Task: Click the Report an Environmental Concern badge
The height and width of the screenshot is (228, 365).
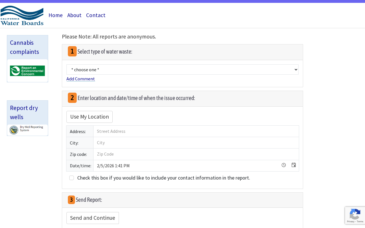Action: (27, 71)
